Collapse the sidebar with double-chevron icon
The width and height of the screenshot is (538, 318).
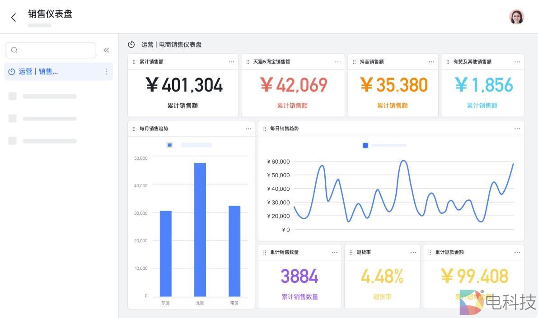point(106,51)
